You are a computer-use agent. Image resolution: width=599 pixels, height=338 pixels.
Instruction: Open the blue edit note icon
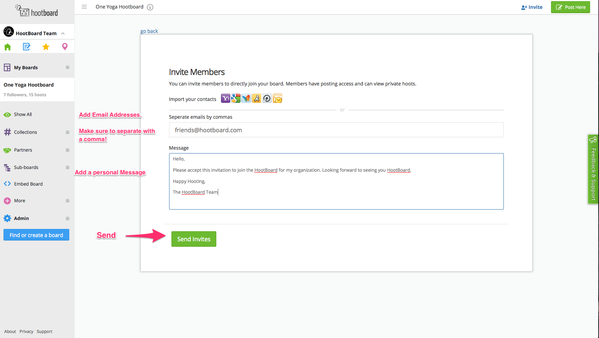pos(26,47)
